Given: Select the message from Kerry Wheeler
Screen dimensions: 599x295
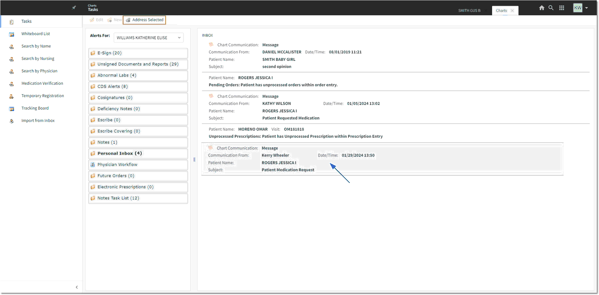Looking at the screenshot, I should [x=382, y=159].
